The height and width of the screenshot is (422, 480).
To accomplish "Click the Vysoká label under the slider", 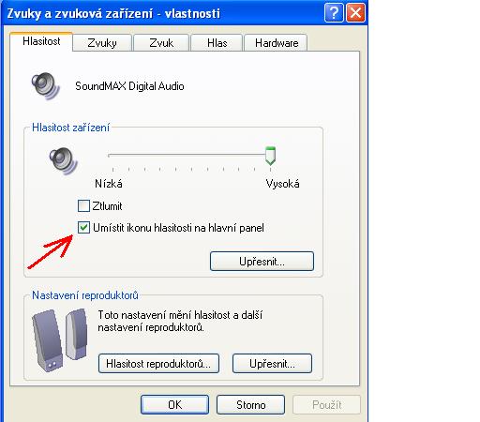I will coord(282,184).
